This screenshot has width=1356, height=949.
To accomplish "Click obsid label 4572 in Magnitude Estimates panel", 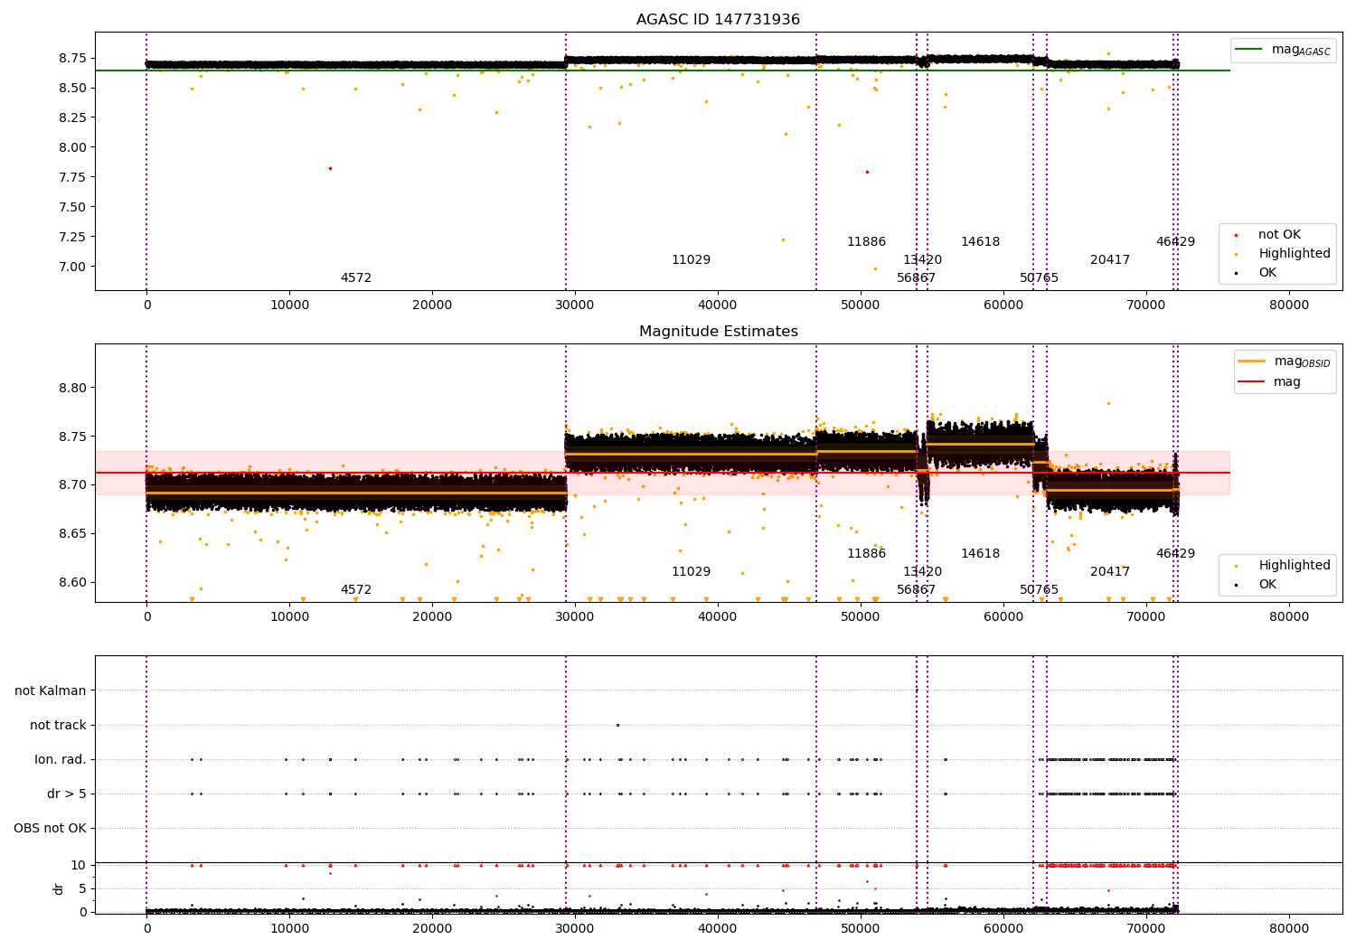I will point(356,590).
